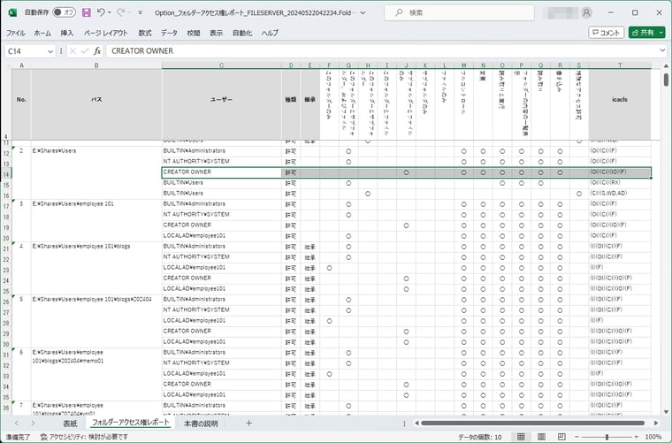Viewport: 672px width, 443px height.
Task: Click the Excel app icon in title bar
Action: click(12, 12)
